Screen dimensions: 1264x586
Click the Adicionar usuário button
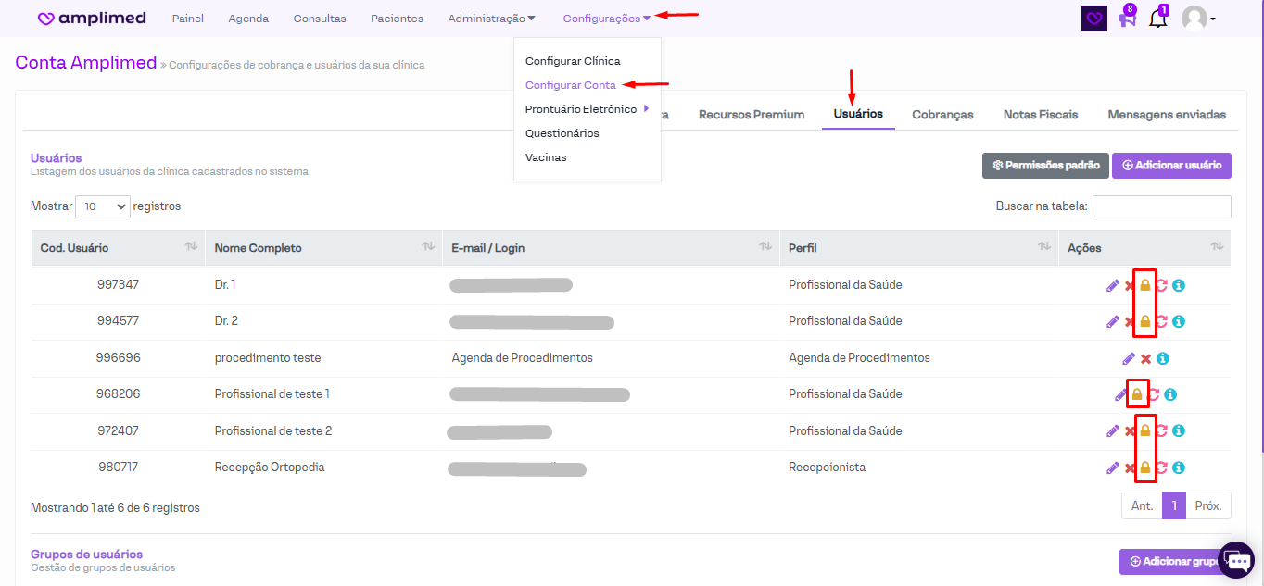[x=1171, y=166]
